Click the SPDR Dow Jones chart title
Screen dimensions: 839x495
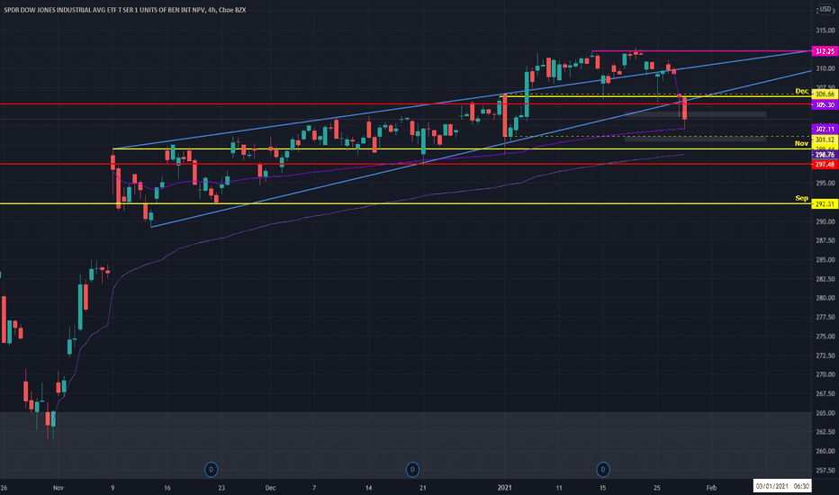click(x=124, y=10)
